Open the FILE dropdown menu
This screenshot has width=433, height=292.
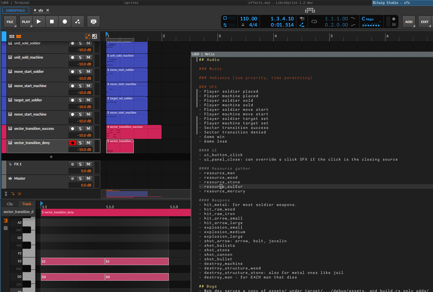pos(10,22)
